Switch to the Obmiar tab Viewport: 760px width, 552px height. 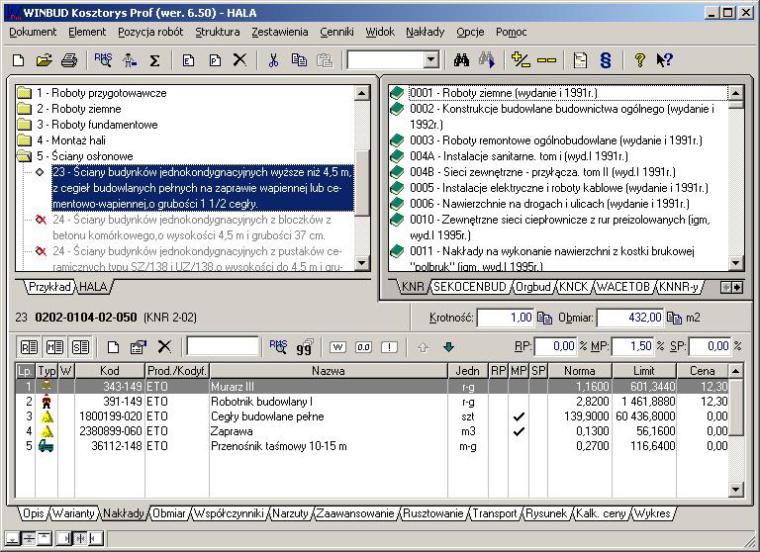pyautogui.click(x=169, y=513)
